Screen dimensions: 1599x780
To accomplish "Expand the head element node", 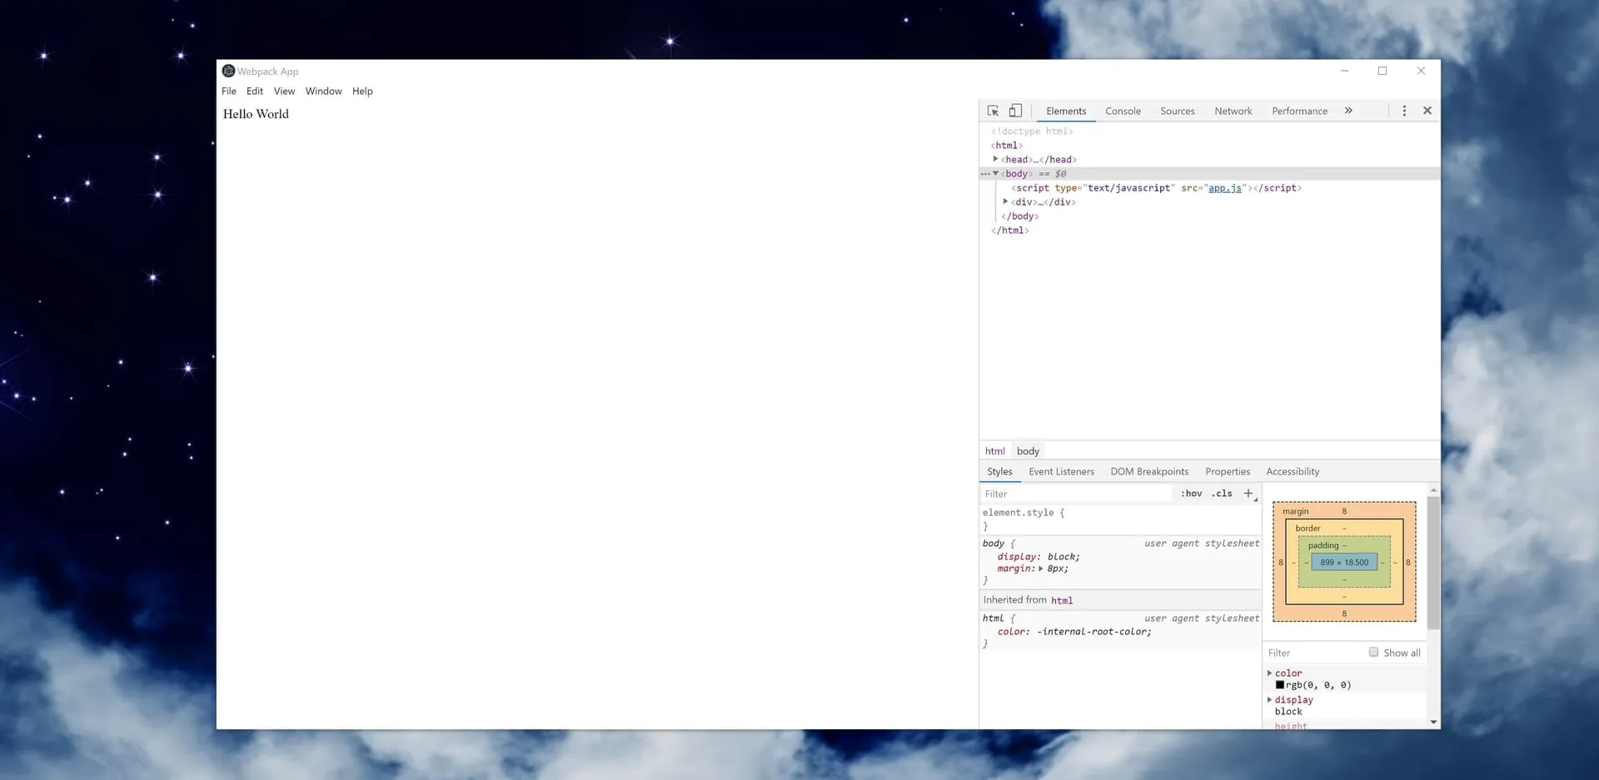I will click(995, 159).
